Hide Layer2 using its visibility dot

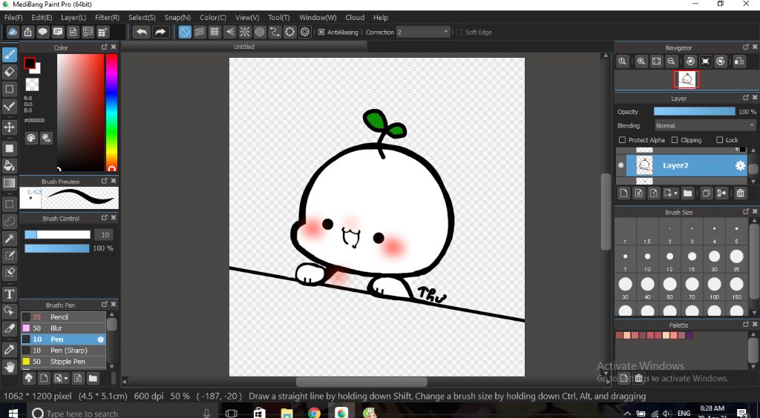tap(621, 165)
